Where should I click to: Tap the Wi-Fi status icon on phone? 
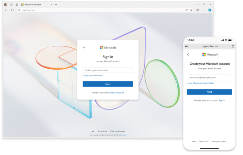pos(226,40)
